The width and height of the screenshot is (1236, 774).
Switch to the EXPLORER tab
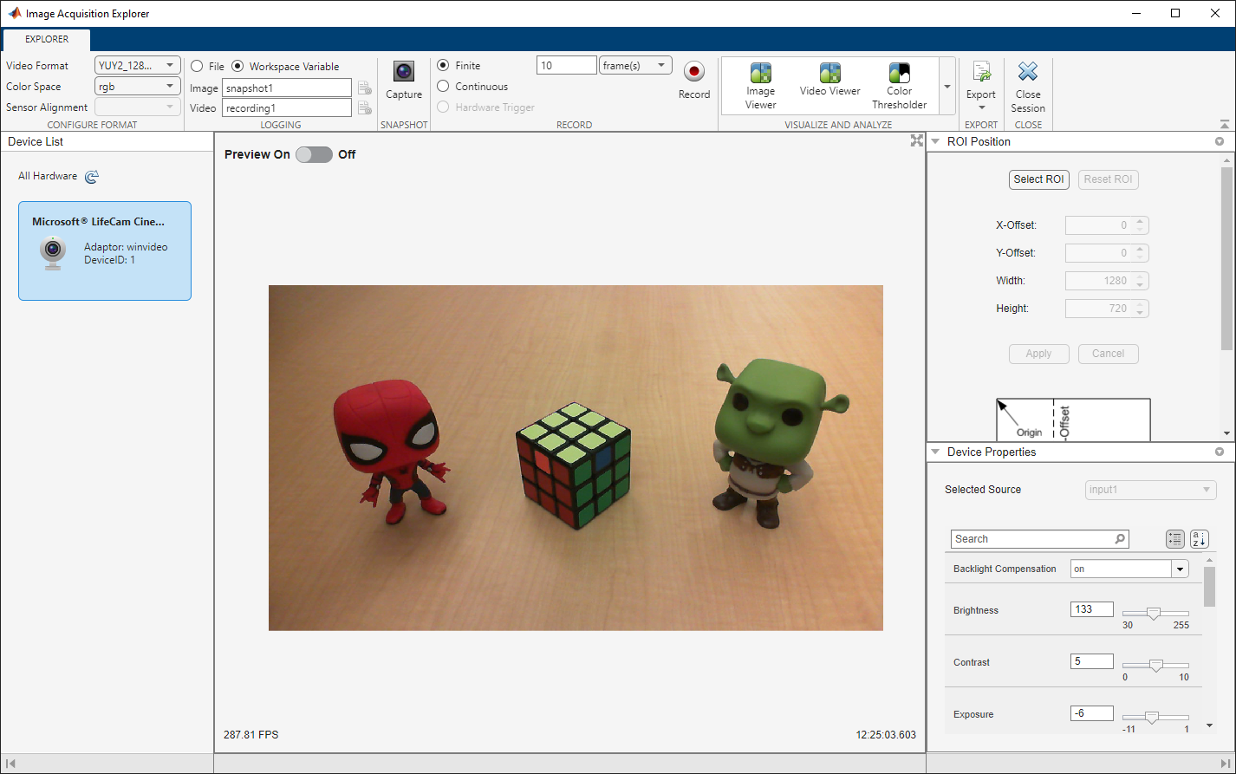tap(47, 39)
